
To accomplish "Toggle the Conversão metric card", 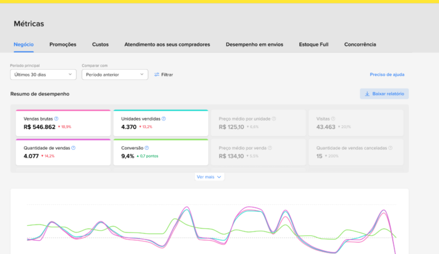I will 161,152.
